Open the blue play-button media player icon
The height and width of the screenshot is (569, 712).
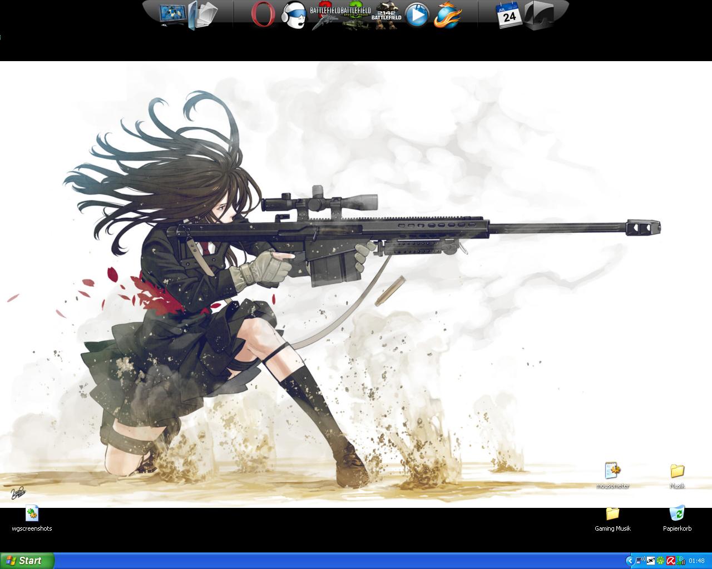pyautogui.click(x=417, y=15)
